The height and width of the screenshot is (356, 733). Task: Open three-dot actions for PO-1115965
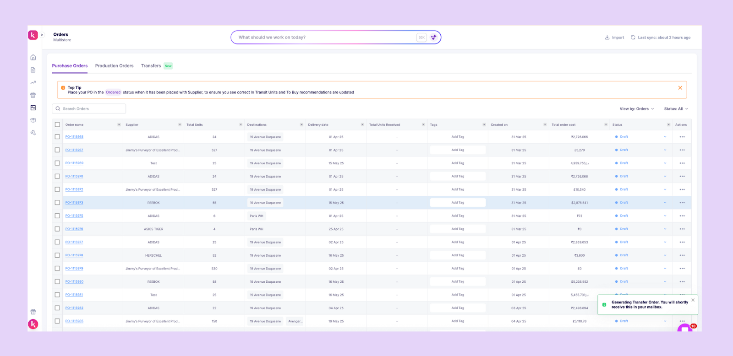(682, 137)
